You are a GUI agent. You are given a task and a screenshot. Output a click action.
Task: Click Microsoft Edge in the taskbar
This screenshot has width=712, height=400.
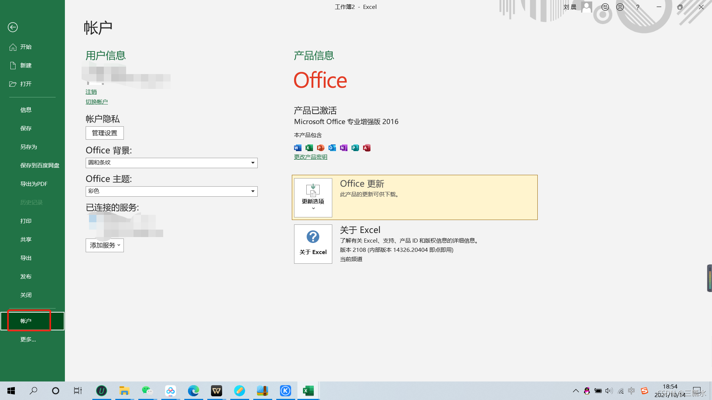(x=193, y=391)
